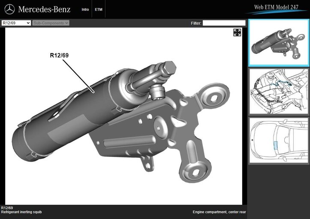Click the Mercedes-Benz star logo
The width and height of the screenshot is (310, 219).
(x=9, y=9)
